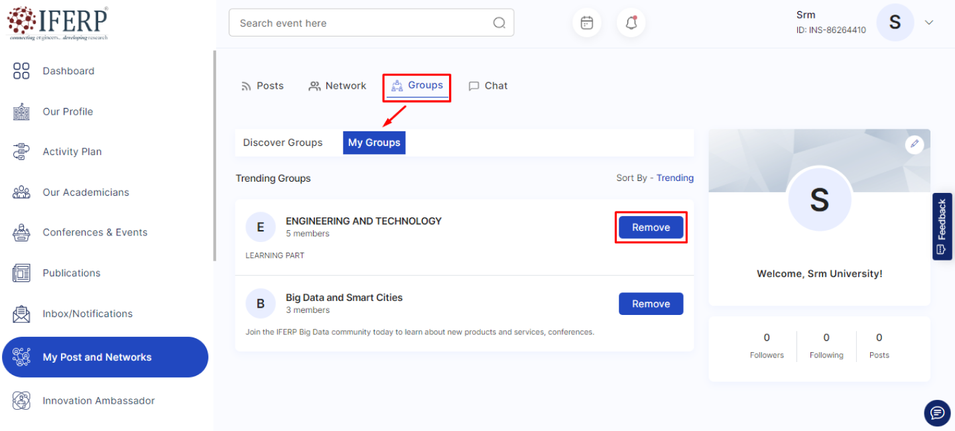Change Sort By Trending option
This screenshot has width=955, height=431.
[x=674, y=178]
